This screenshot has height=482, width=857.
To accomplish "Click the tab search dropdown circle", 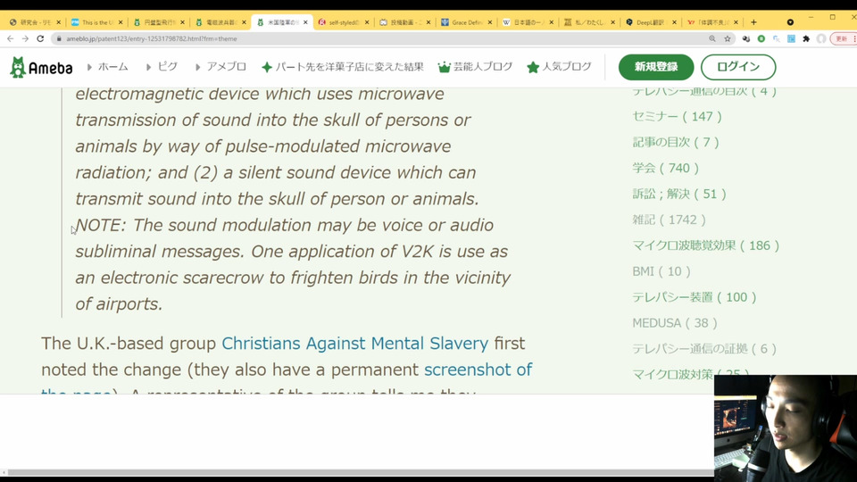I will pyautogui.click(x=790, y=22).
